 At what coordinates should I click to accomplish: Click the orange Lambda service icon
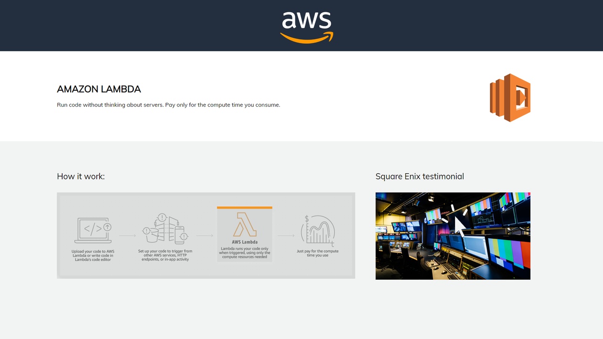[510, 98]
